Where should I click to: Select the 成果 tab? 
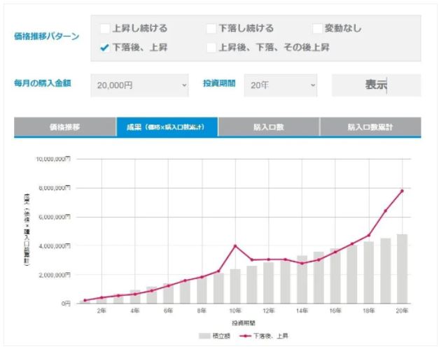coord(167,127)
